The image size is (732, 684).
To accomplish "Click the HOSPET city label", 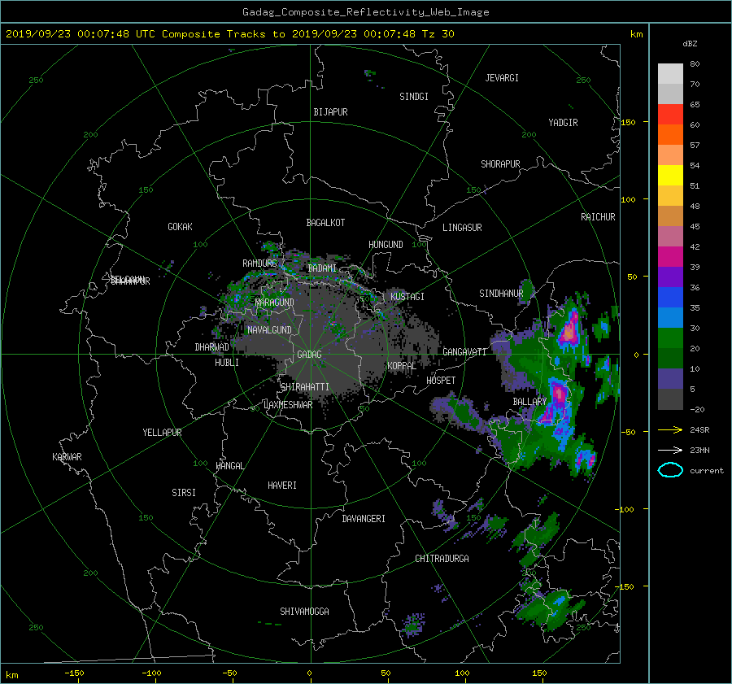I will point(441,381).
